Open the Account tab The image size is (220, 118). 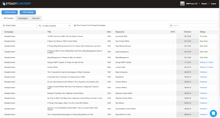(35, 18)
